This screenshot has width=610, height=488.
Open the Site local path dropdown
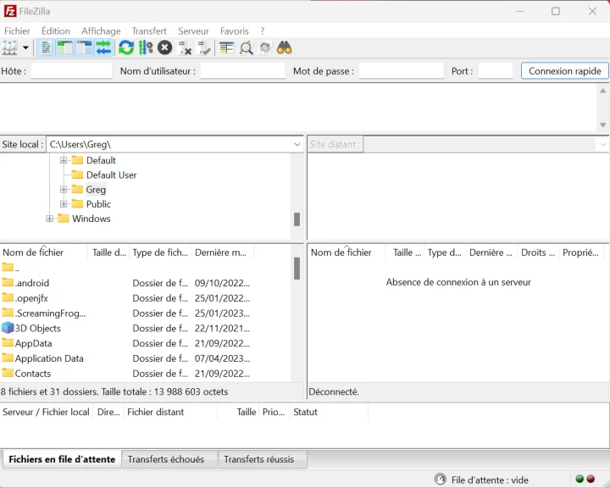click(x=297, y=144)
